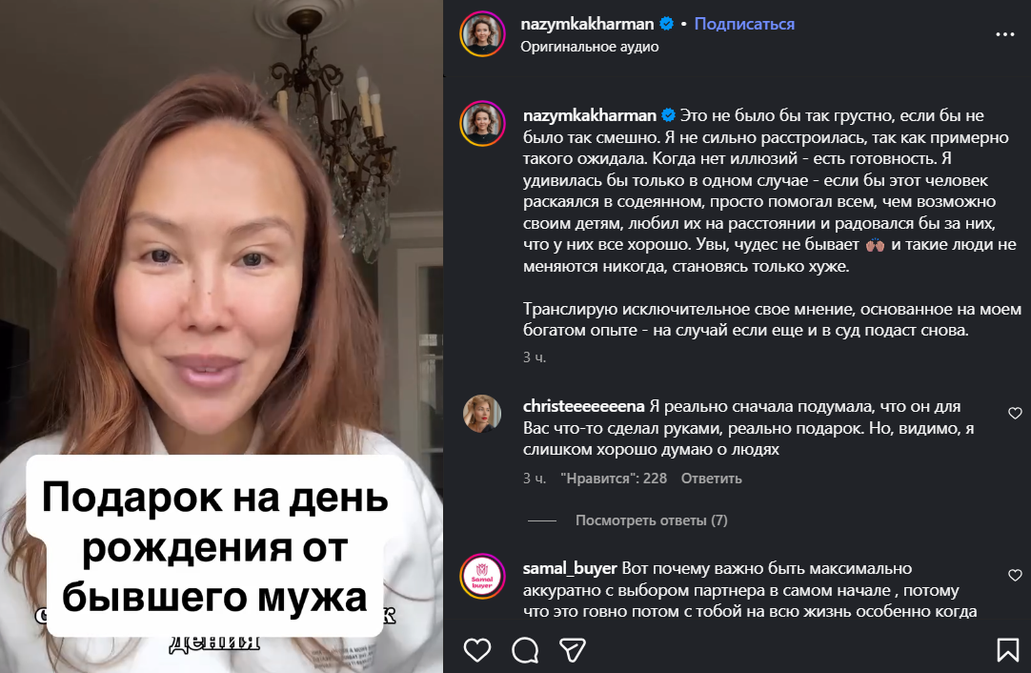Click the verified badge in the post header
This screenshot has height=673, width=1031.
tap(667, 24)
